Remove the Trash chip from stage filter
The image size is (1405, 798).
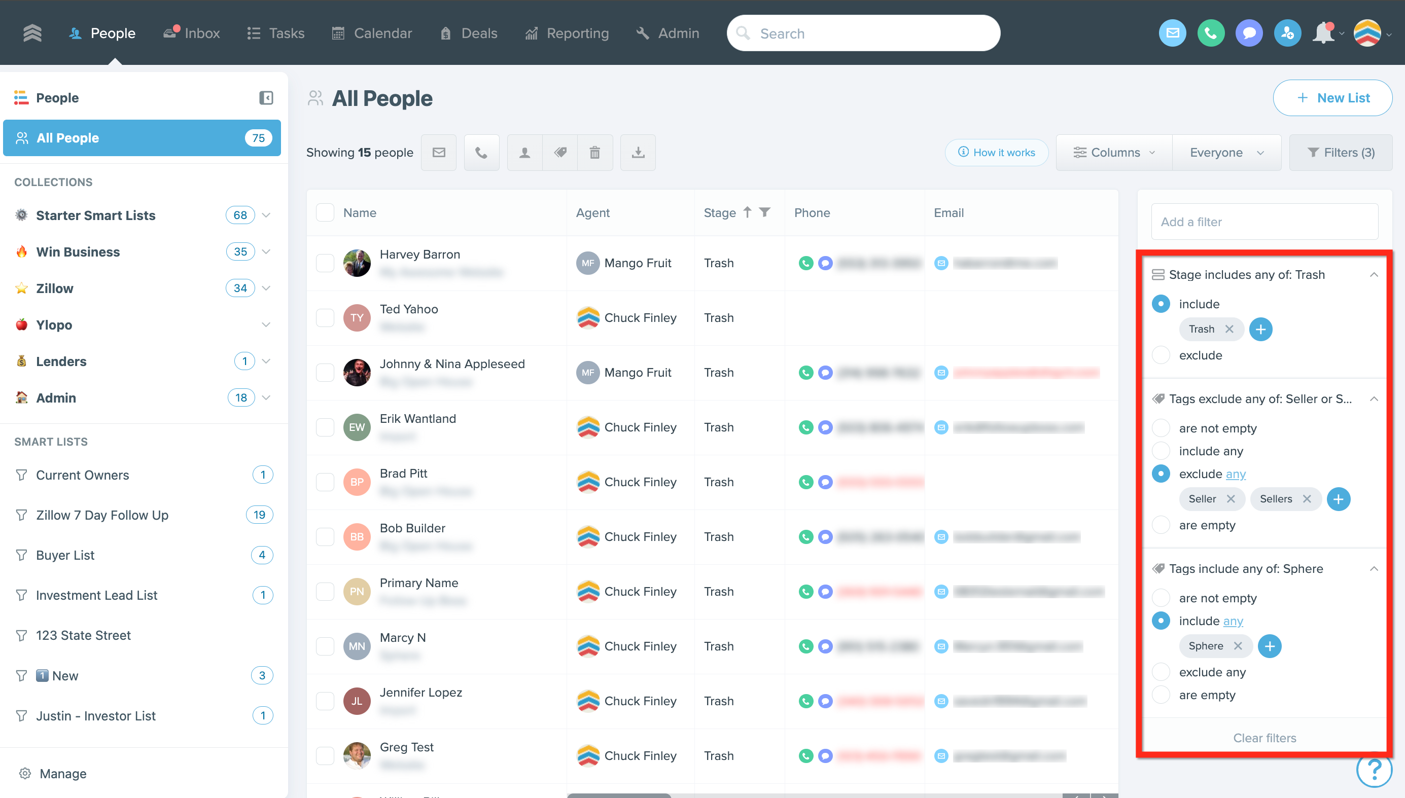point(1229,329)
